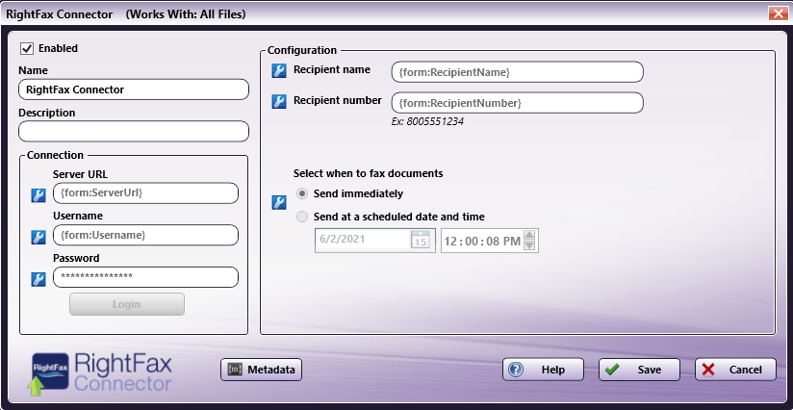Click the 6/2/2021 date field
Screen dimensions: 793x410
[374, 241]
